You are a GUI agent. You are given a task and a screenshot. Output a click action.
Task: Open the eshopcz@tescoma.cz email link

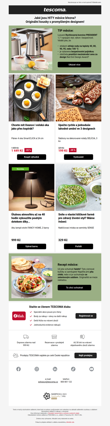[x=48, y=382]
